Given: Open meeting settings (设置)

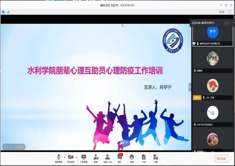Looking at the screenshot, I should point(156,158).
